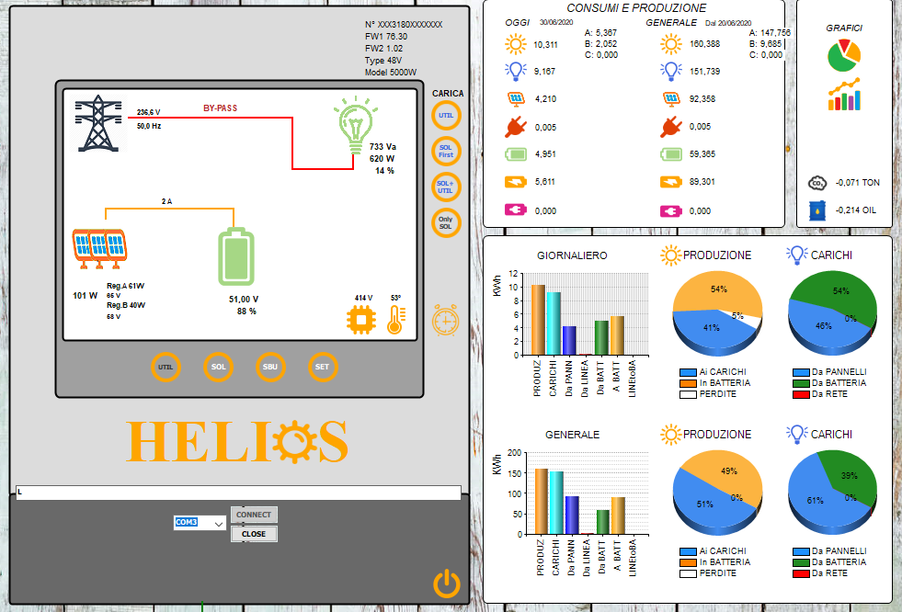Screen dimensions: 902x612
Task: Click the HELIOS logo
Action: 237,442
